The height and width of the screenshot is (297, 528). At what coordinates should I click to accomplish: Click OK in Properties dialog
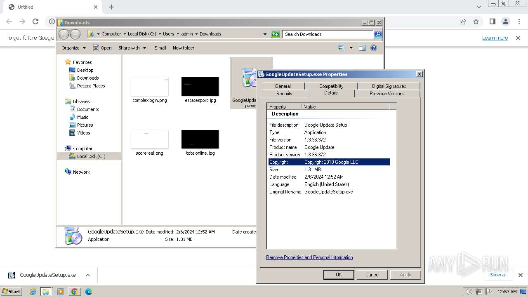339,275
